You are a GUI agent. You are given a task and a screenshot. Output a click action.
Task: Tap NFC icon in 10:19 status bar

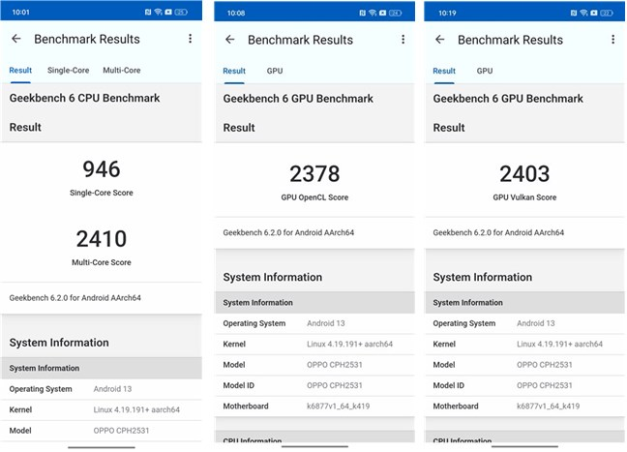[574, 13]
